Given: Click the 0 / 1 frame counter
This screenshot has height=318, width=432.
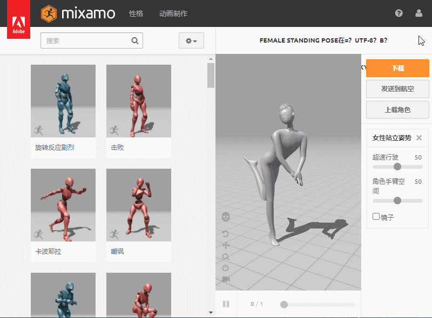Looking at the screenshot, I should point(256,304).
